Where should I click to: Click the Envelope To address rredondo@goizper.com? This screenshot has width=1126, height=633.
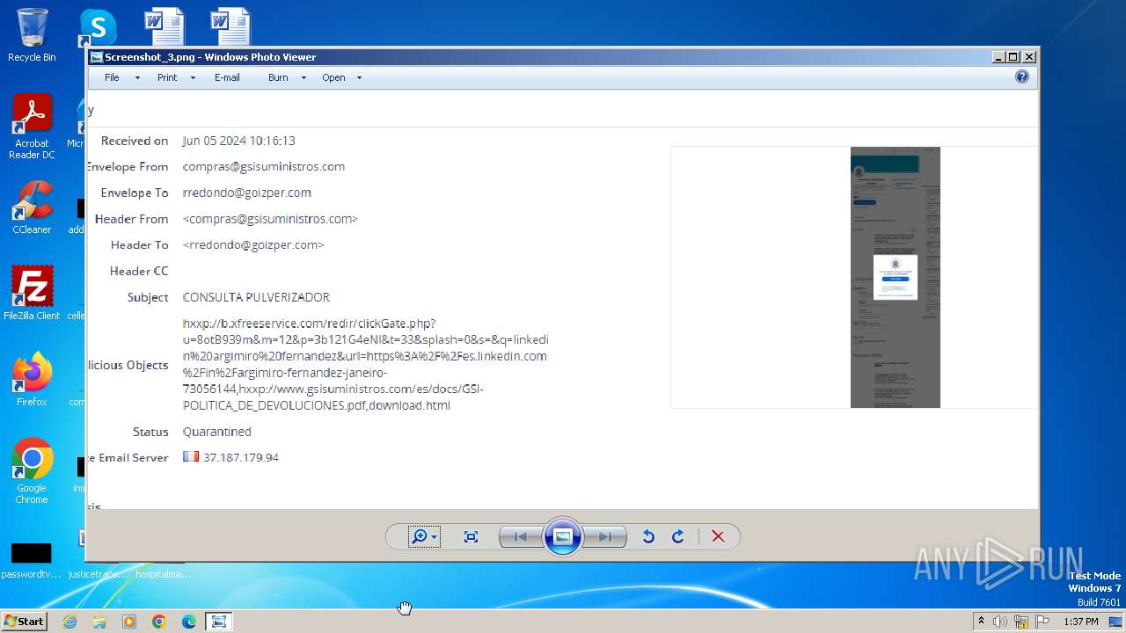(247, 193)
